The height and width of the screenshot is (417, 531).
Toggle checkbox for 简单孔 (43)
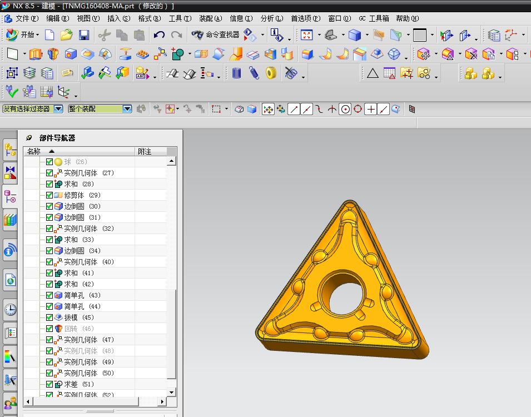click(49, 295)
